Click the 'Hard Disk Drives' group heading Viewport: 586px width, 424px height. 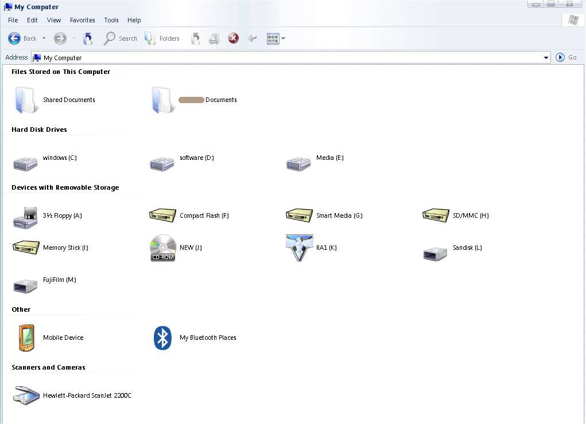point(39,129)
